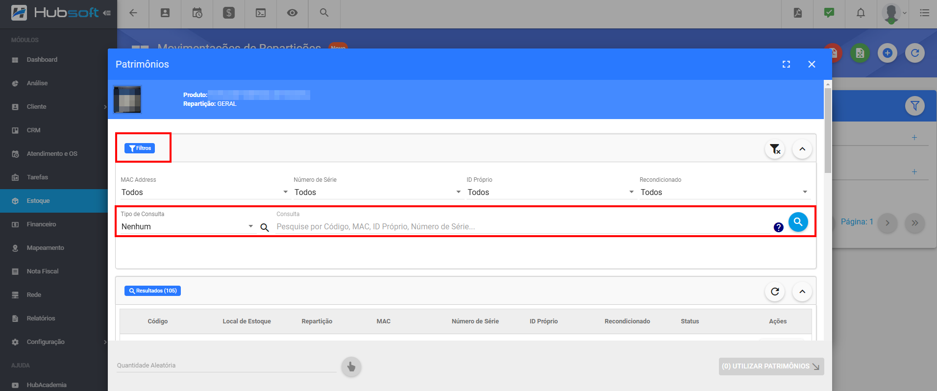Click the Status column header
The height and width of the screenshot is (391, 937).
coord(690,321)
